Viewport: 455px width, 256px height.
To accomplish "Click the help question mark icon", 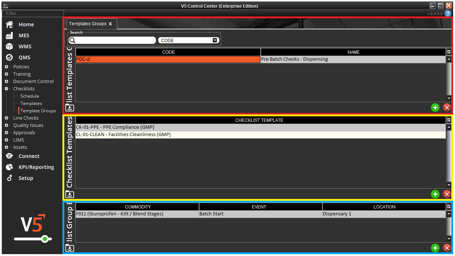I will (448, 13).
